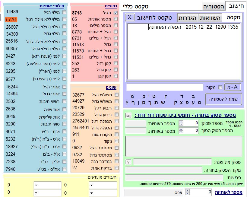
Task: Enable the משולש רגיל checkbox
Action: coord(116,95)
